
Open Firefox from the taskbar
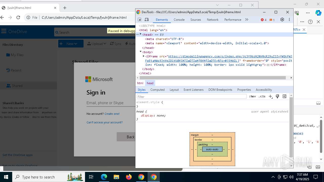click(129, 177)
